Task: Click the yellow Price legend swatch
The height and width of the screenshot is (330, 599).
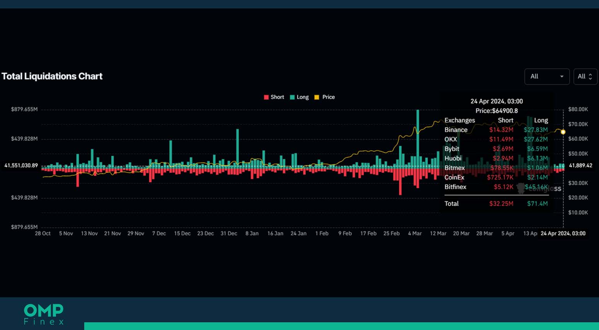Action: [x=317, y=97]
